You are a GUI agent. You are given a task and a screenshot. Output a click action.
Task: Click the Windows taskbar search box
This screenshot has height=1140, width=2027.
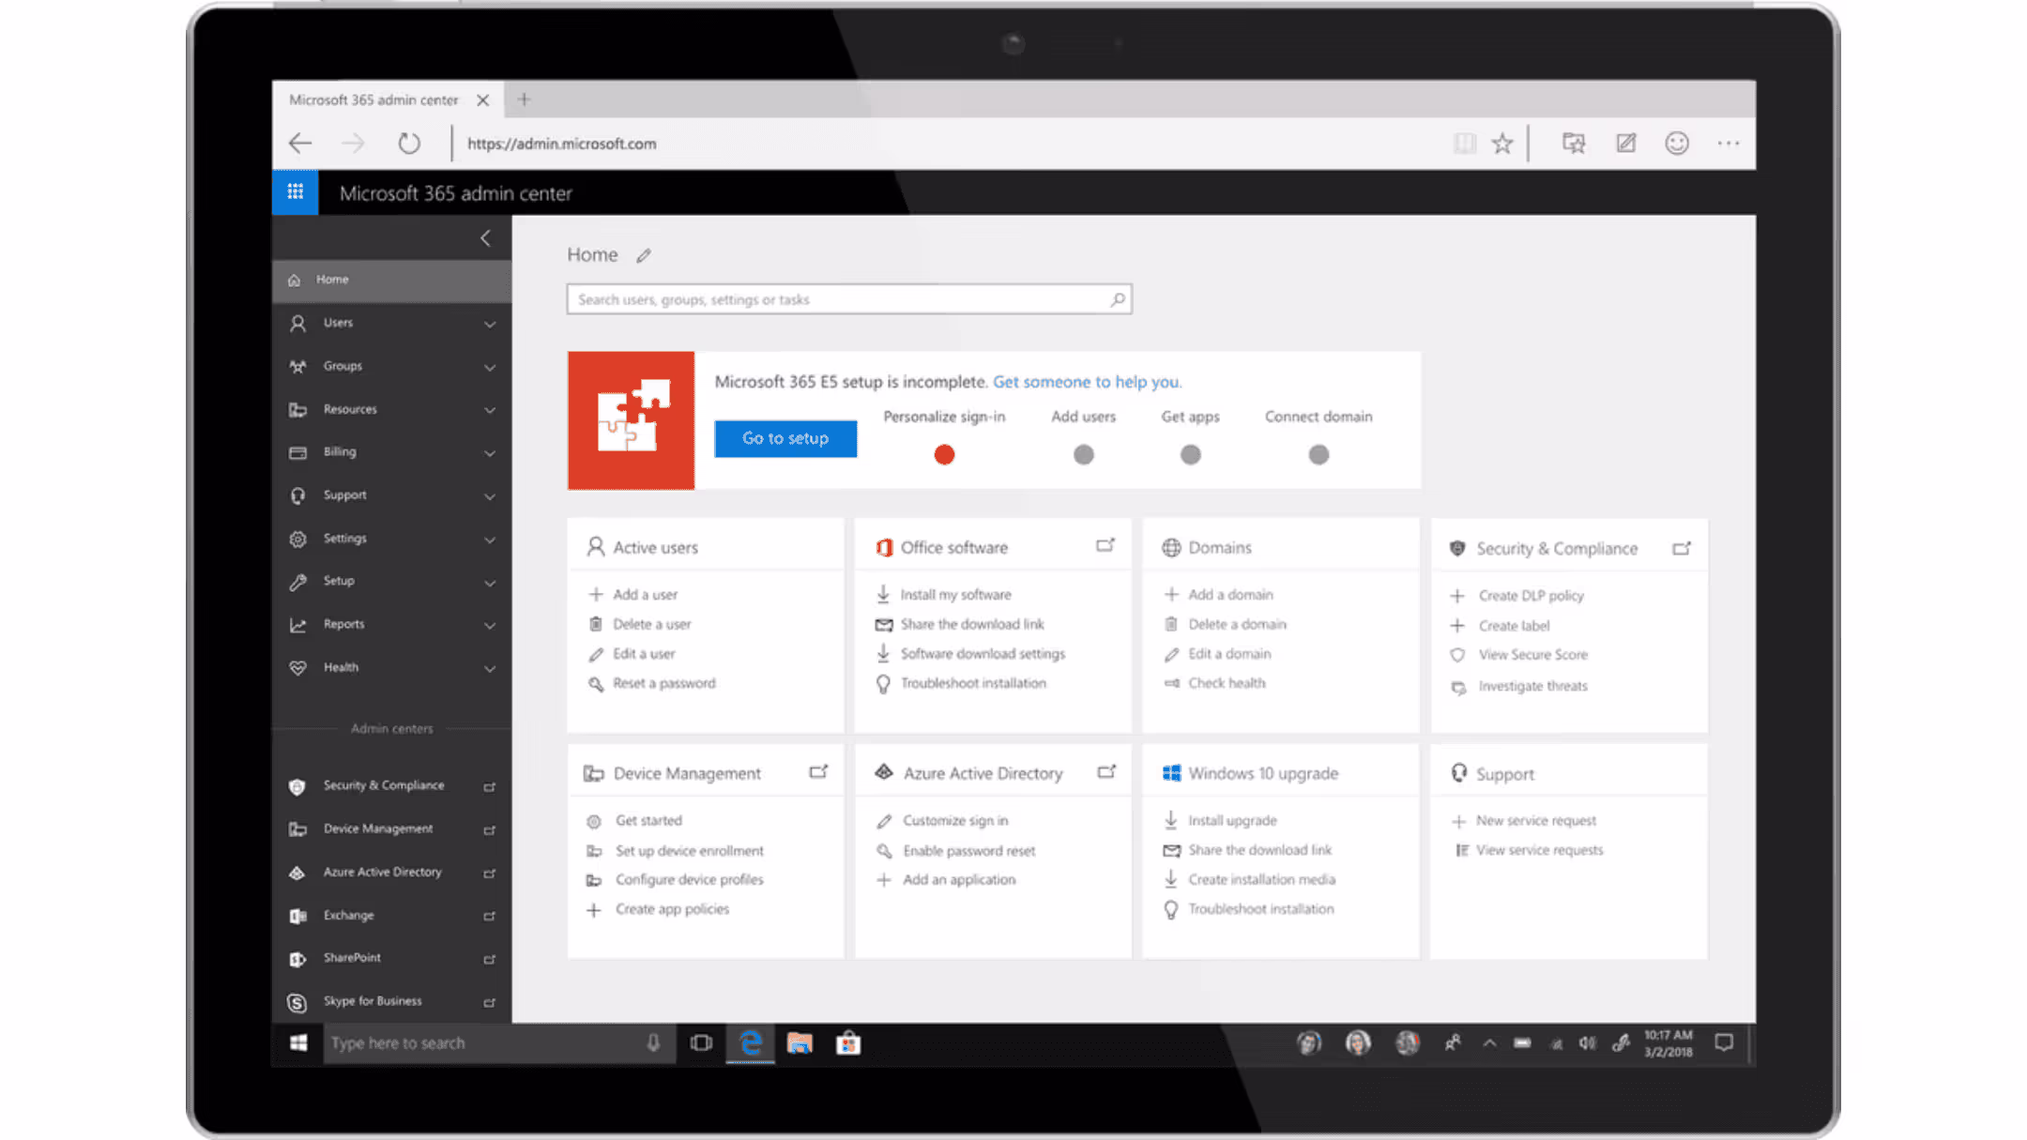point(499,1043)
